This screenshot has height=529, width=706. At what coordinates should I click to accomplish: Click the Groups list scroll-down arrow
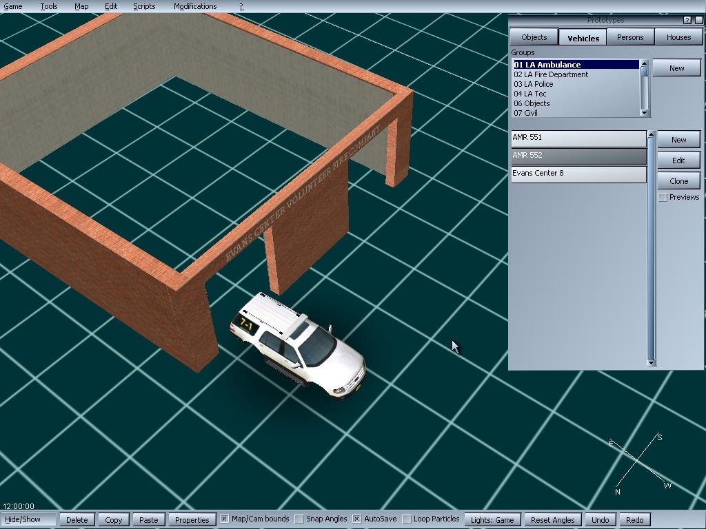pos(645,112)
